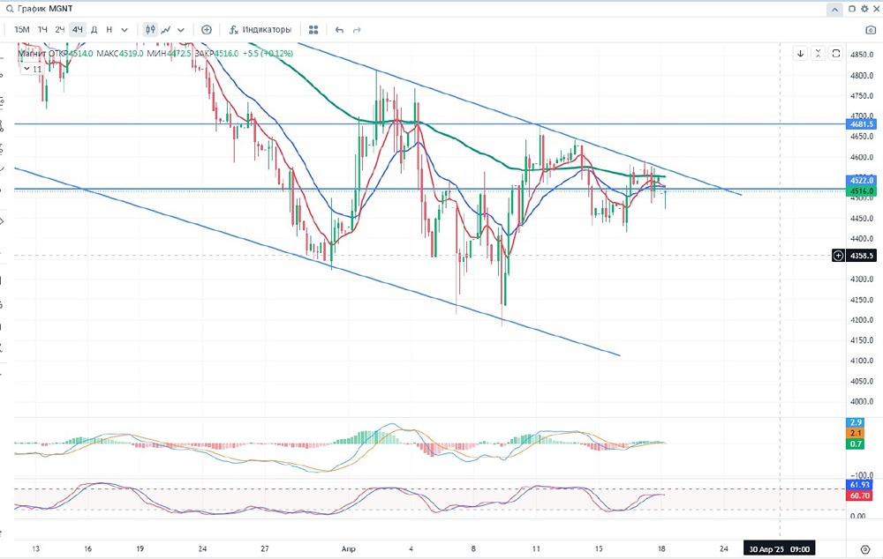883x559 pixels.
Task: Open the chart type dropdown arrow
Action: pyautogui.click(x=181, y=30)
